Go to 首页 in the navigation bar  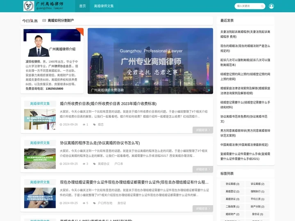tap(82, 6)
